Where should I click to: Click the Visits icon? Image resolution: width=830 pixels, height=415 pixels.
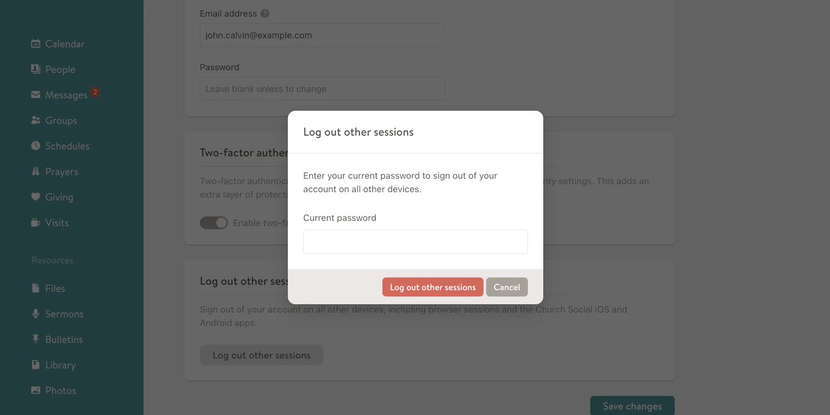pos(35,222)
